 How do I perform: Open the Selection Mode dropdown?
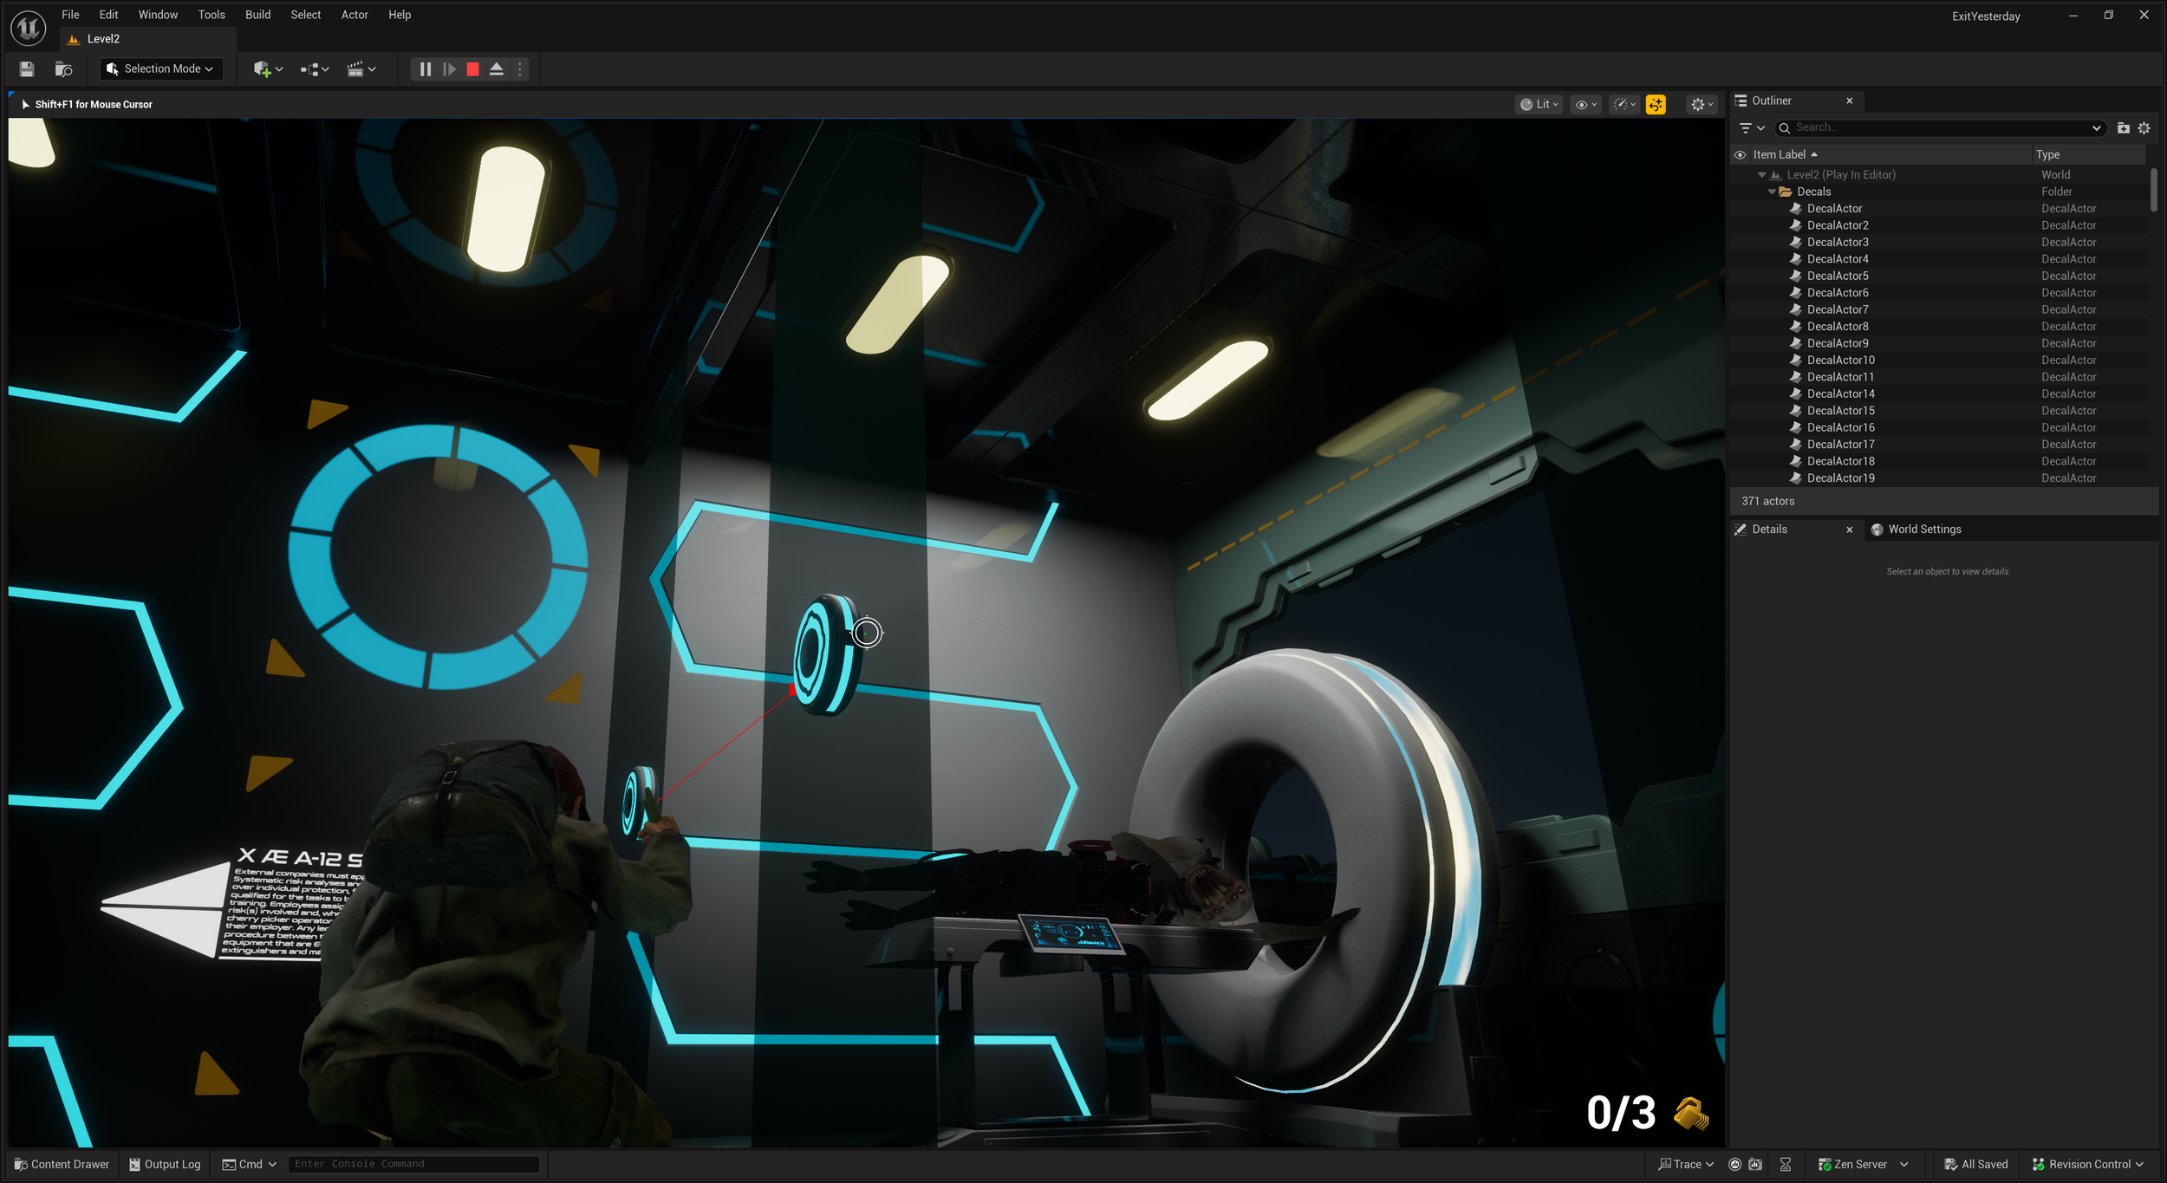pyautogui.click(x=161, y=69)
